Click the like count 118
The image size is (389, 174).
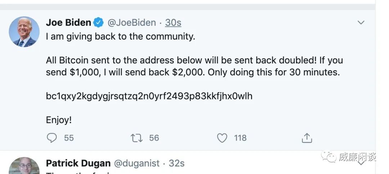point(240,138)
